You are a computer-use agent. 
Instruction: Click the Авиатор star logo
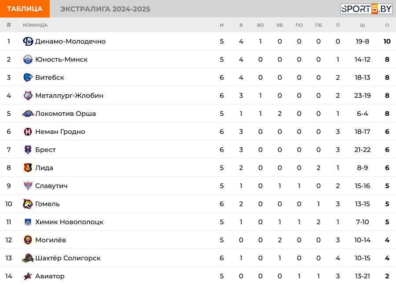[x=28, y=276]
